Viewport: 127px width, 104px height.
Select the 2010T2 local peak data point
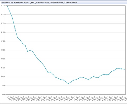coord(30,50)
